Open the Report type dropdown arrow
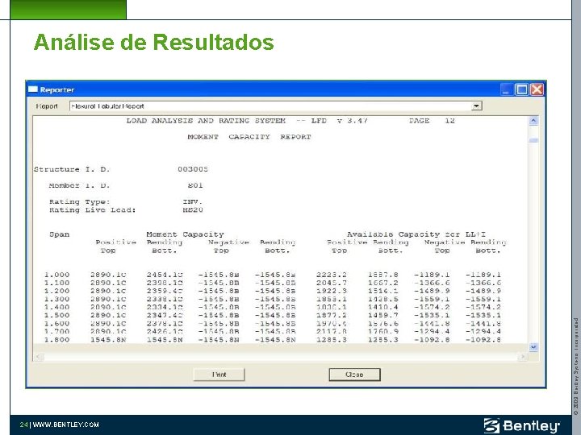The image size is (581, 435). tap(477, 106)
